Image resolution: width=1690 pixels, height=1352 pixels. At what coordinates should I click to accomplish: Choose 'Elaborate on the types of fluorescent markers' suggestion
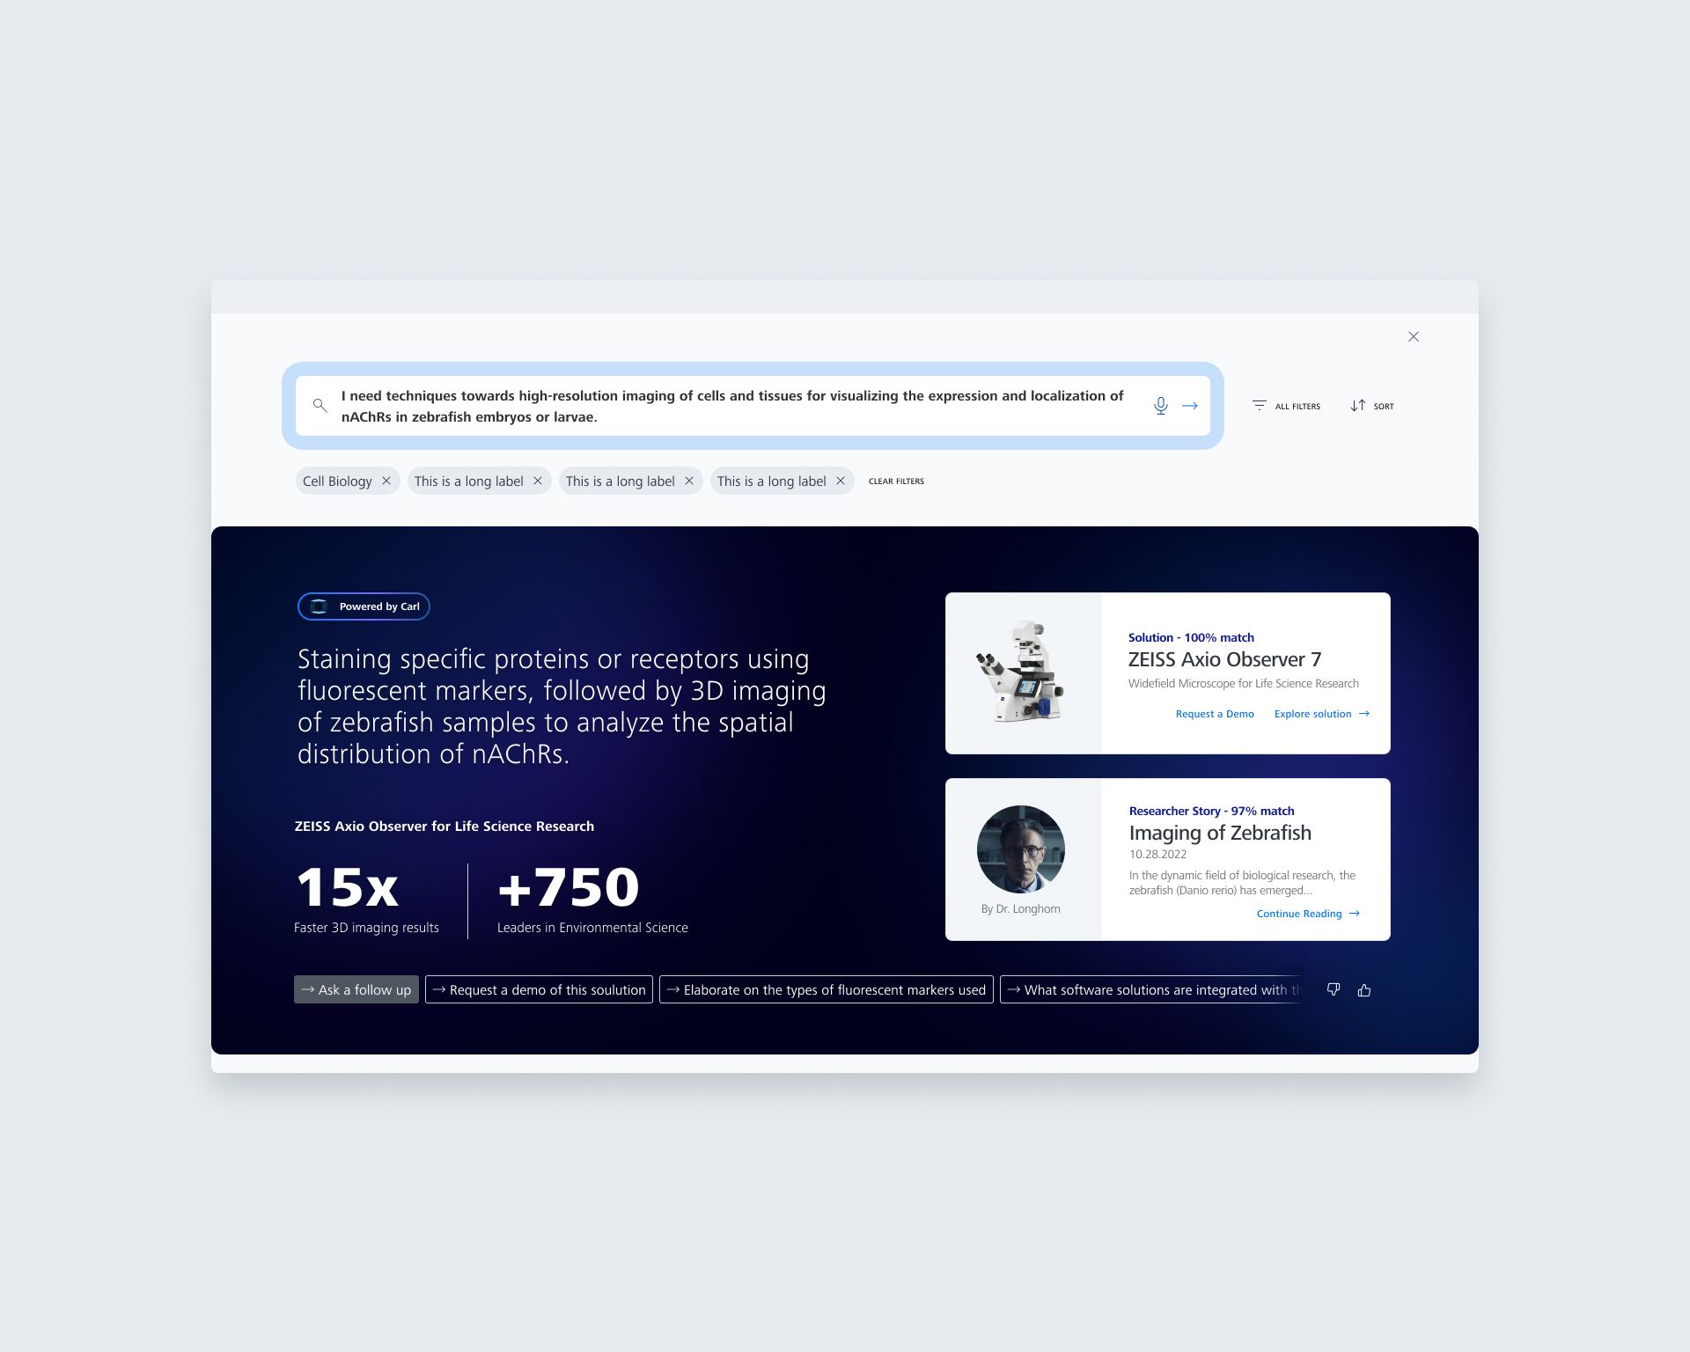[x=827, y=989]
